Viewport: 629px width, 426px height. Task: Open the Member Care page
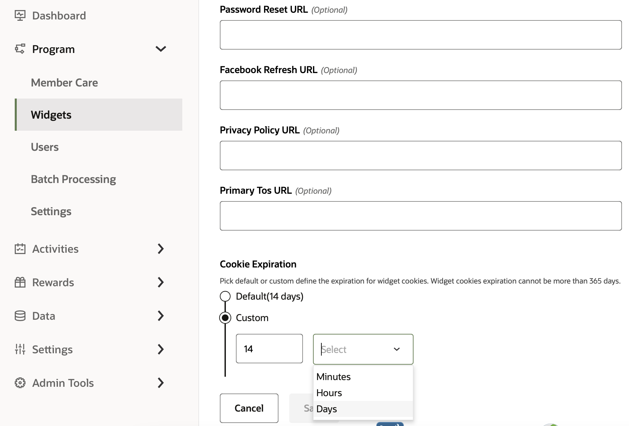coord(64,82)
